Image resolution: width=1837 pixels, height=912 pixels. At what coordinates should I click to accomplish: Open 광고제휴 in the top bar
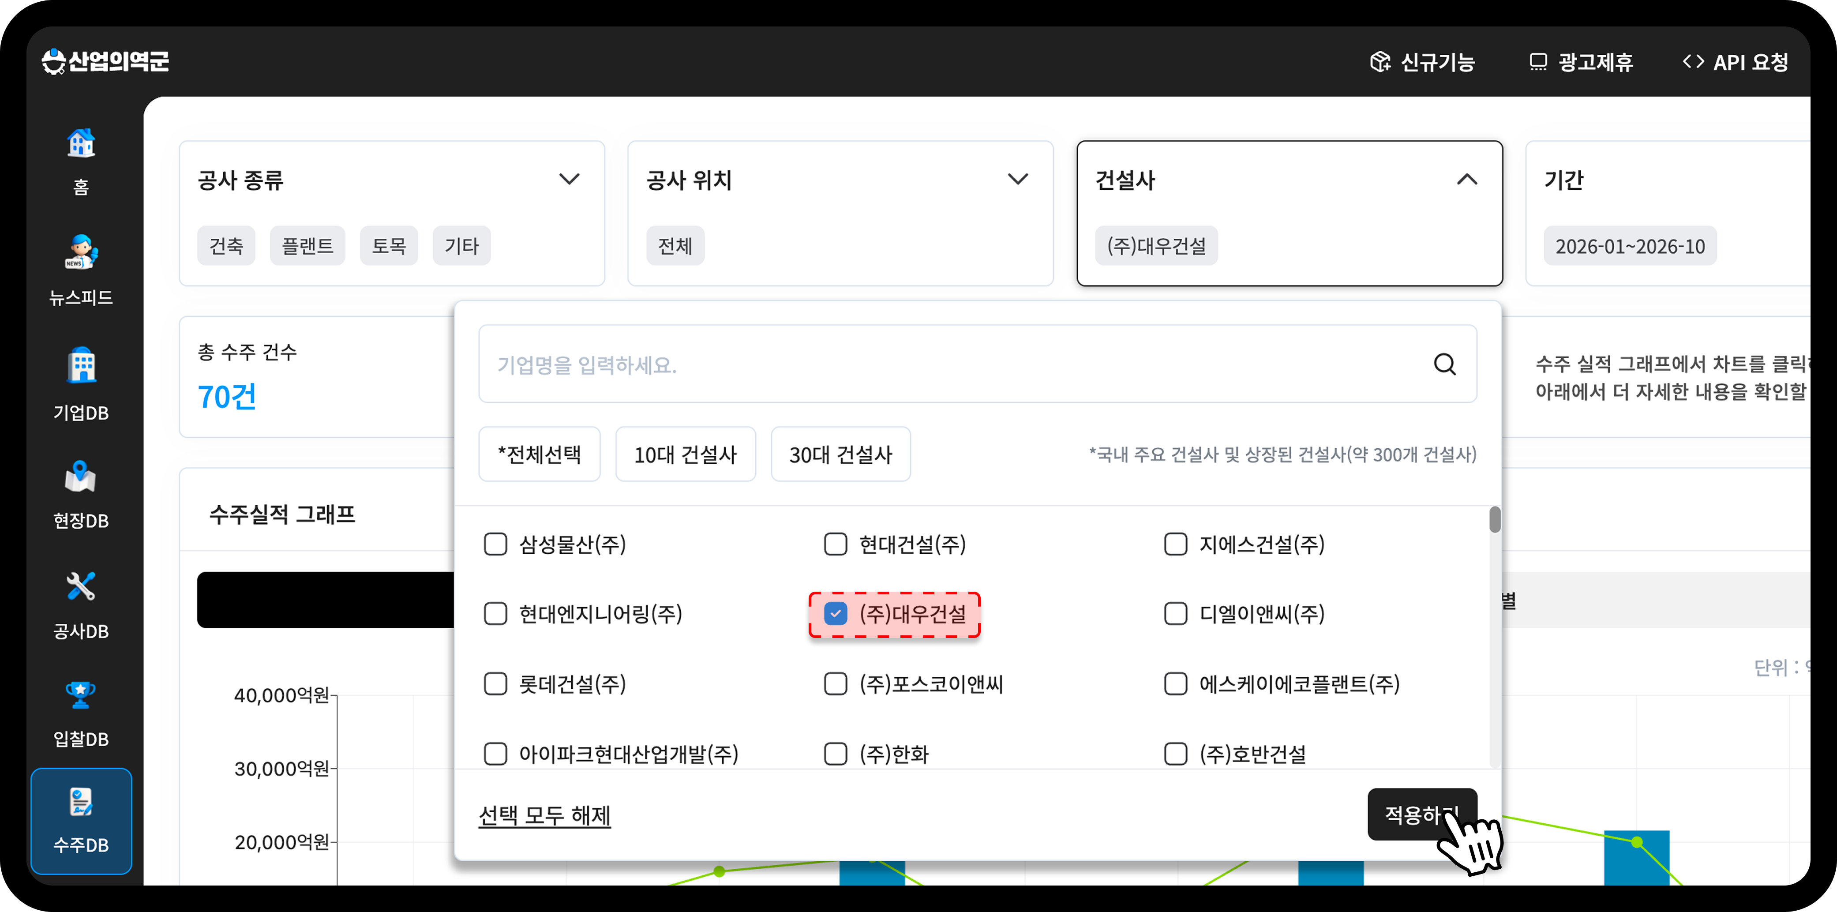[1581, 62]
